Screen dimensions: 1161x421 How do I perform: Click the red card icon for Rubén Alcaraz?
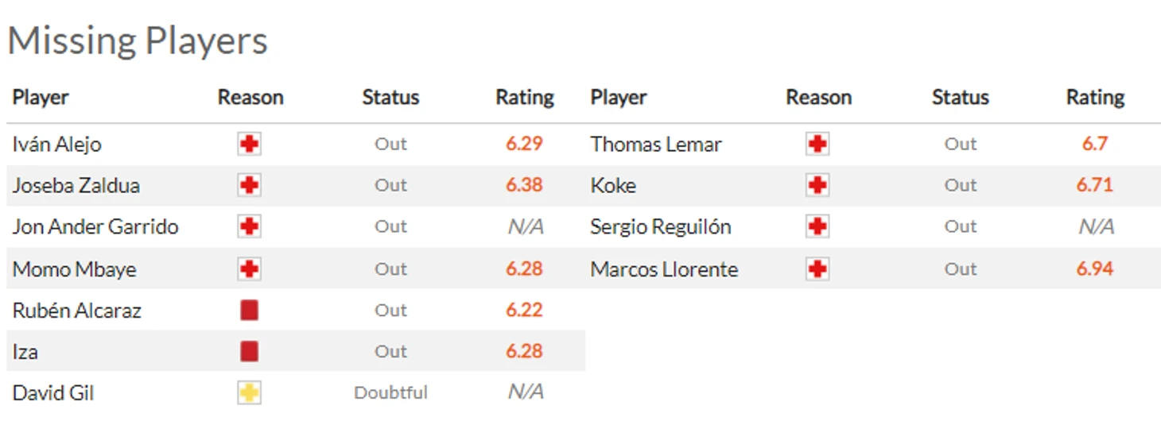[x=250, y=310]
